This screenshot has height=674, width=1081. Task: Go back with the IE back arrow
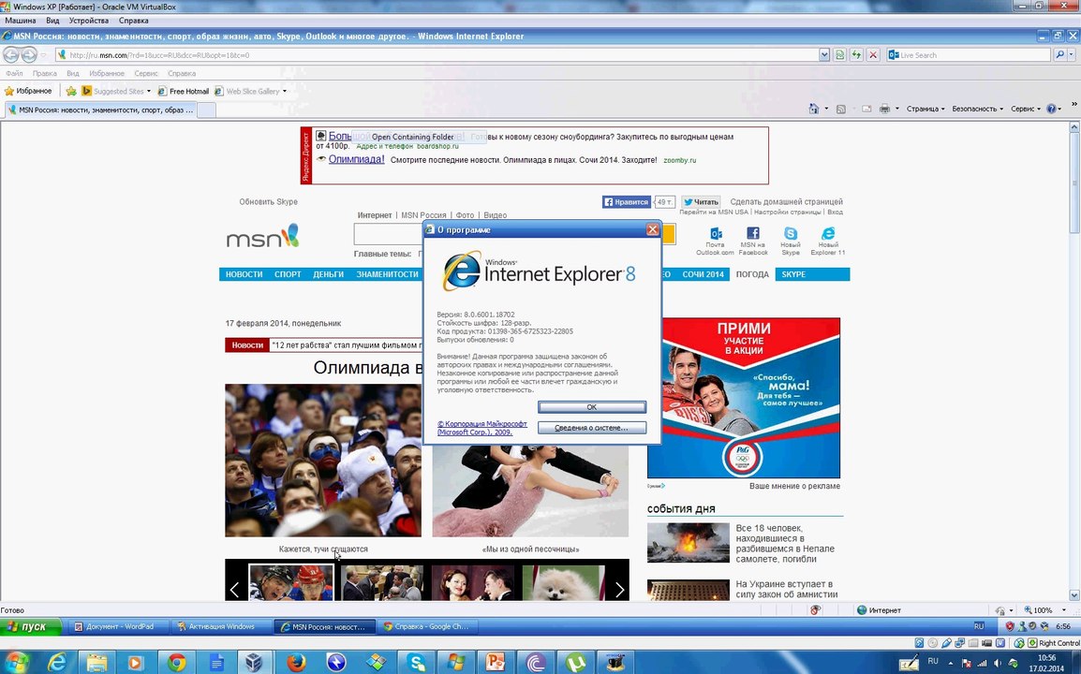[x=11, y=54]
